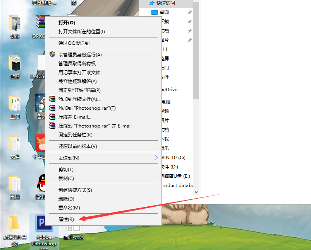Open WIN 10 (C:) drive in sidebar
The image size is (311, 250).
click(x=174, y=158)
